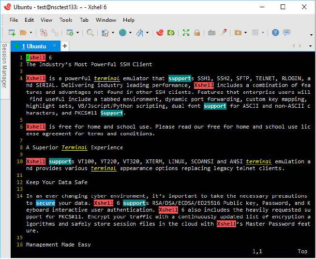Open sessions with the folder icon
This screenshot has height=259, width=316.
23,32
